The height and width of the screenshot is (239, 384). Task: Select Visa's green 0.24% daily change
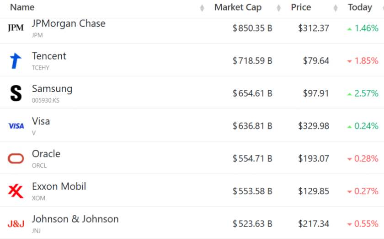click(x=363, y=126)
